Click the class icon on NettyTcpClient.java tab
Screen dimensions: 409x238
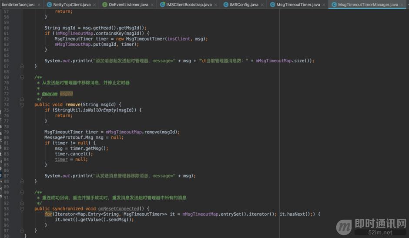(49, 4)
